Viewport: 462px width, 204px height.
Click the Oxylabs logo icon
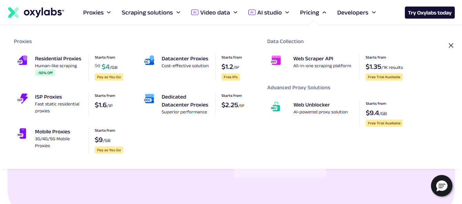coord(13,12)
